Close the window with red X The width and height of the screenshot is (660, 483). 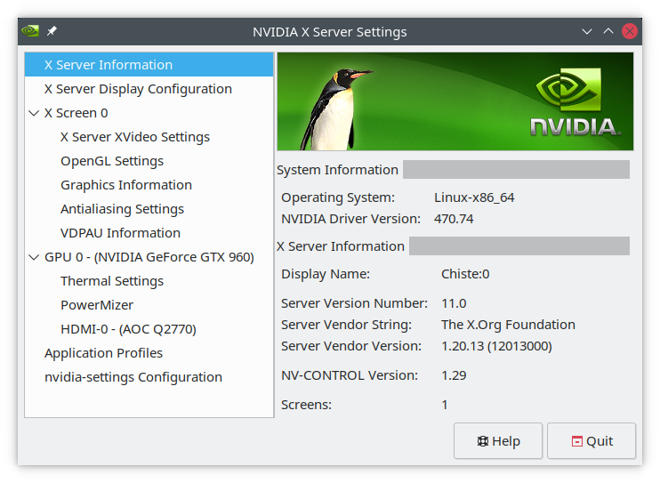(x=630, y=31)
